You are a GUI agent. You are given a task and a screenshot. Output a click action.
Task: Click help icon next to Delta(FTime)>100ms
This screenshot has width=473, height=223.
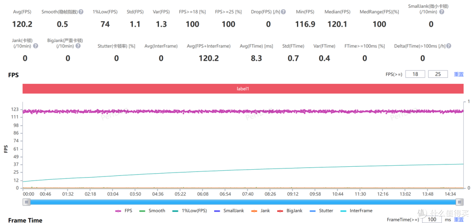point(448,46)
